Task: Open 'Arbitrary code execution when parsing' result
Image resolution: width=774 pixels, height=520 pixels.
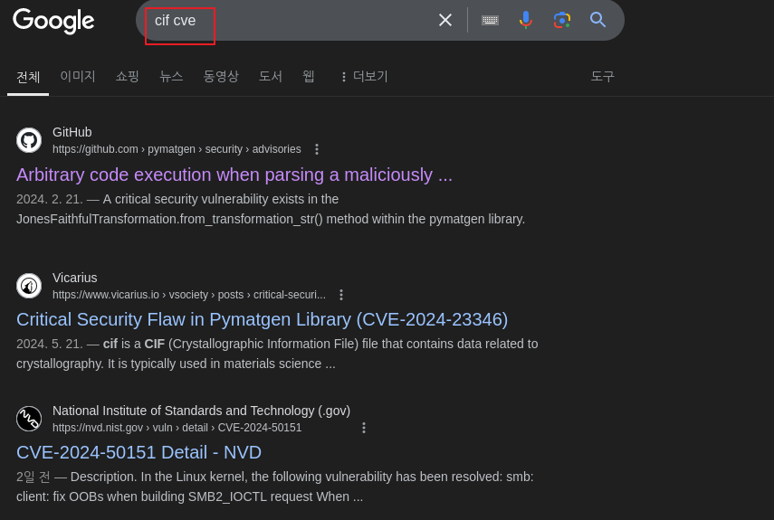Action: pos(234,175)
